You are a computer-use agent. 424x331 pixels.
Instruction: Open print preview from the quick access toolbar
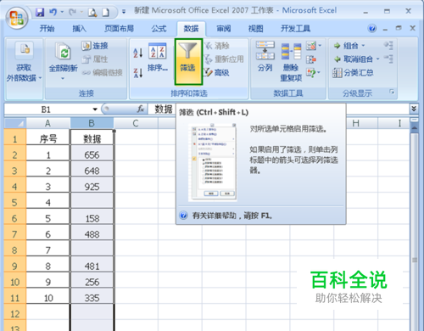pos(92,12)
